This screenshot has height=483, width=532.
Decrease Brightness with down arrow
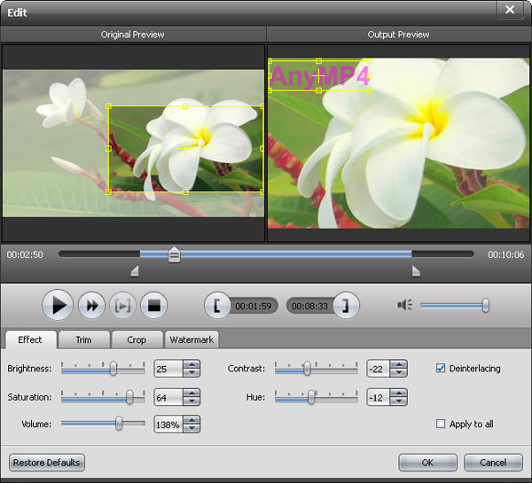(192, 373)
